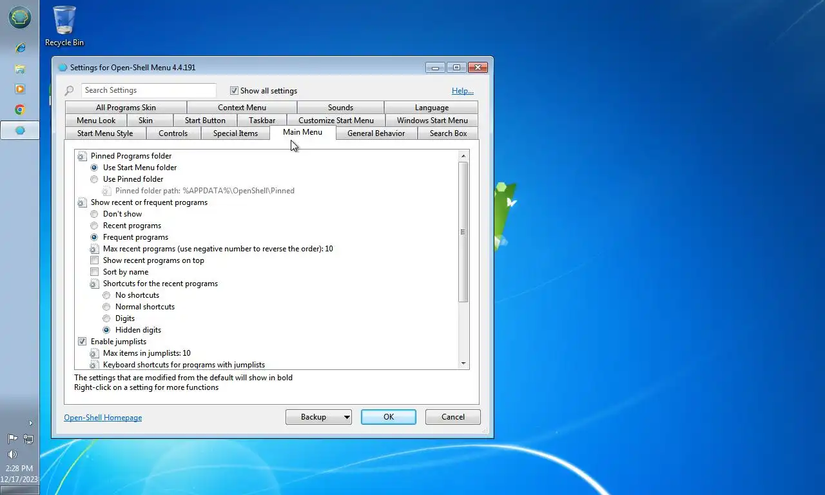Click the Open-Shell window title icon
The image size is (825, 495).
tap(63, 67)
